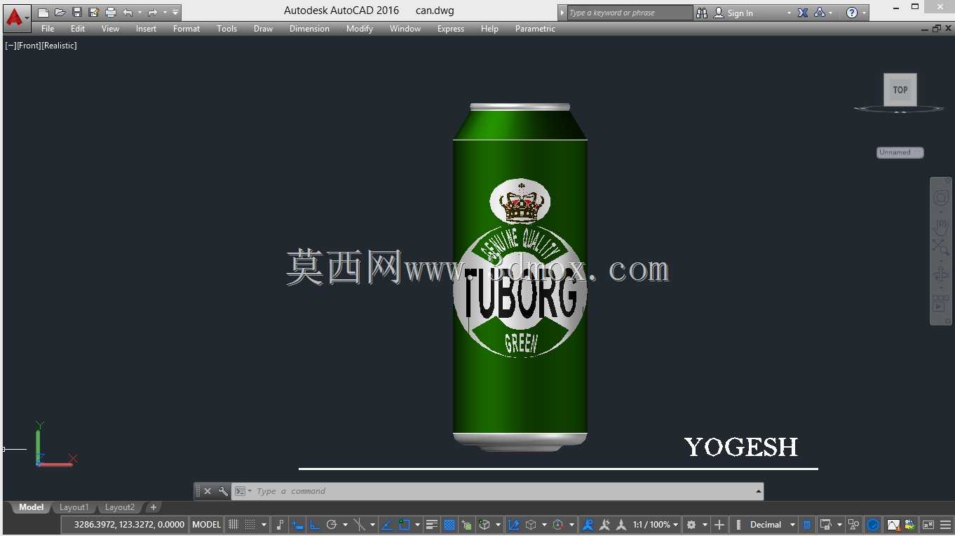955x536 pixels.
Task: Select the Model tab
Action: pyautogui.click(x=32, y=507)
